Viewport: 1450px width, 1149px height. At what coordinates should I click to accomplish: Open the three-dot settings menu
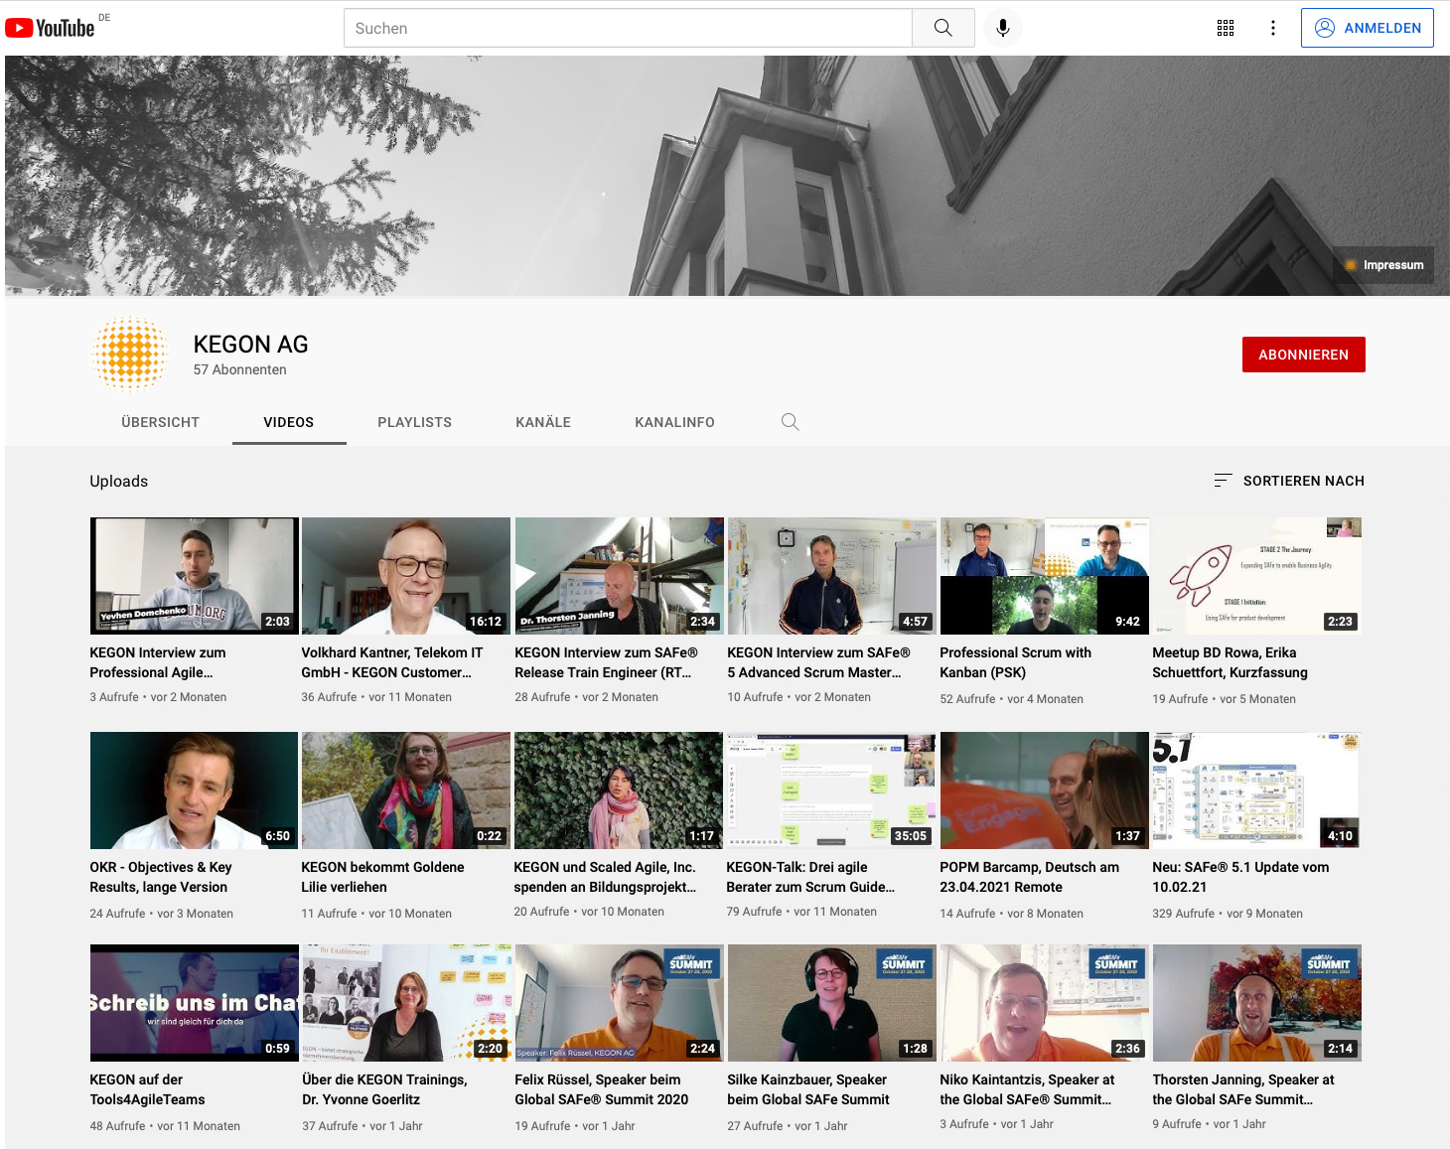tap(1273, 28)
